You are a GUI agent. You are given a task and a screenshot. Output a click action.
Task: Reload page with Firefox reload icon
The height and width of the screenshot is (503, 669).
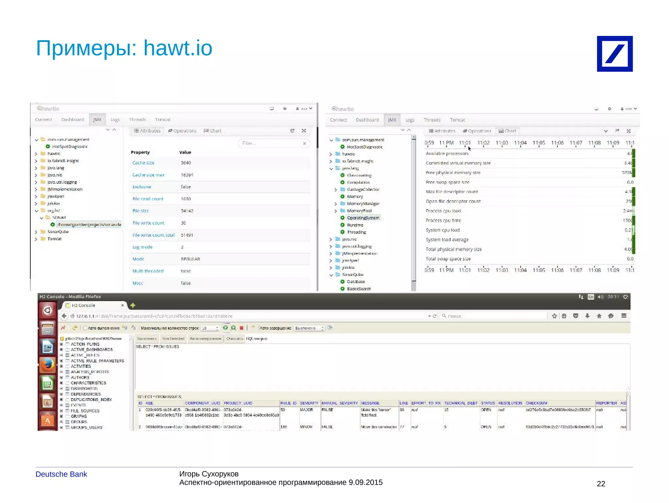(434, 316)
